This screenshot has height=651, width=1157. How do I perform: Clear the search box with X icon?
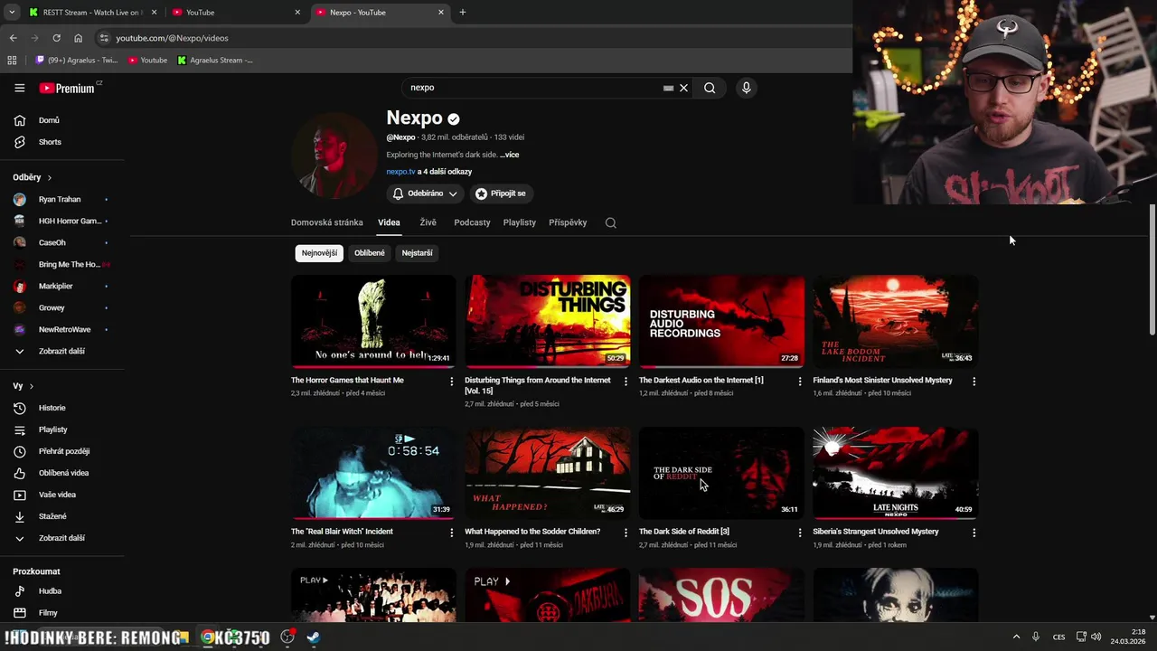683,88
